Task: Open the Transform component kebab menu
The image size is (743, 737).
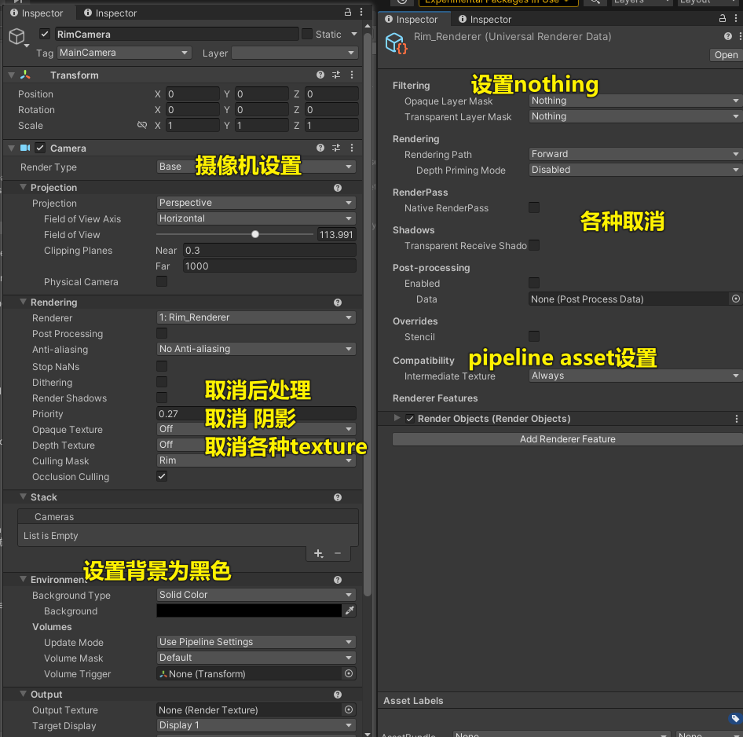Action: 351,75
